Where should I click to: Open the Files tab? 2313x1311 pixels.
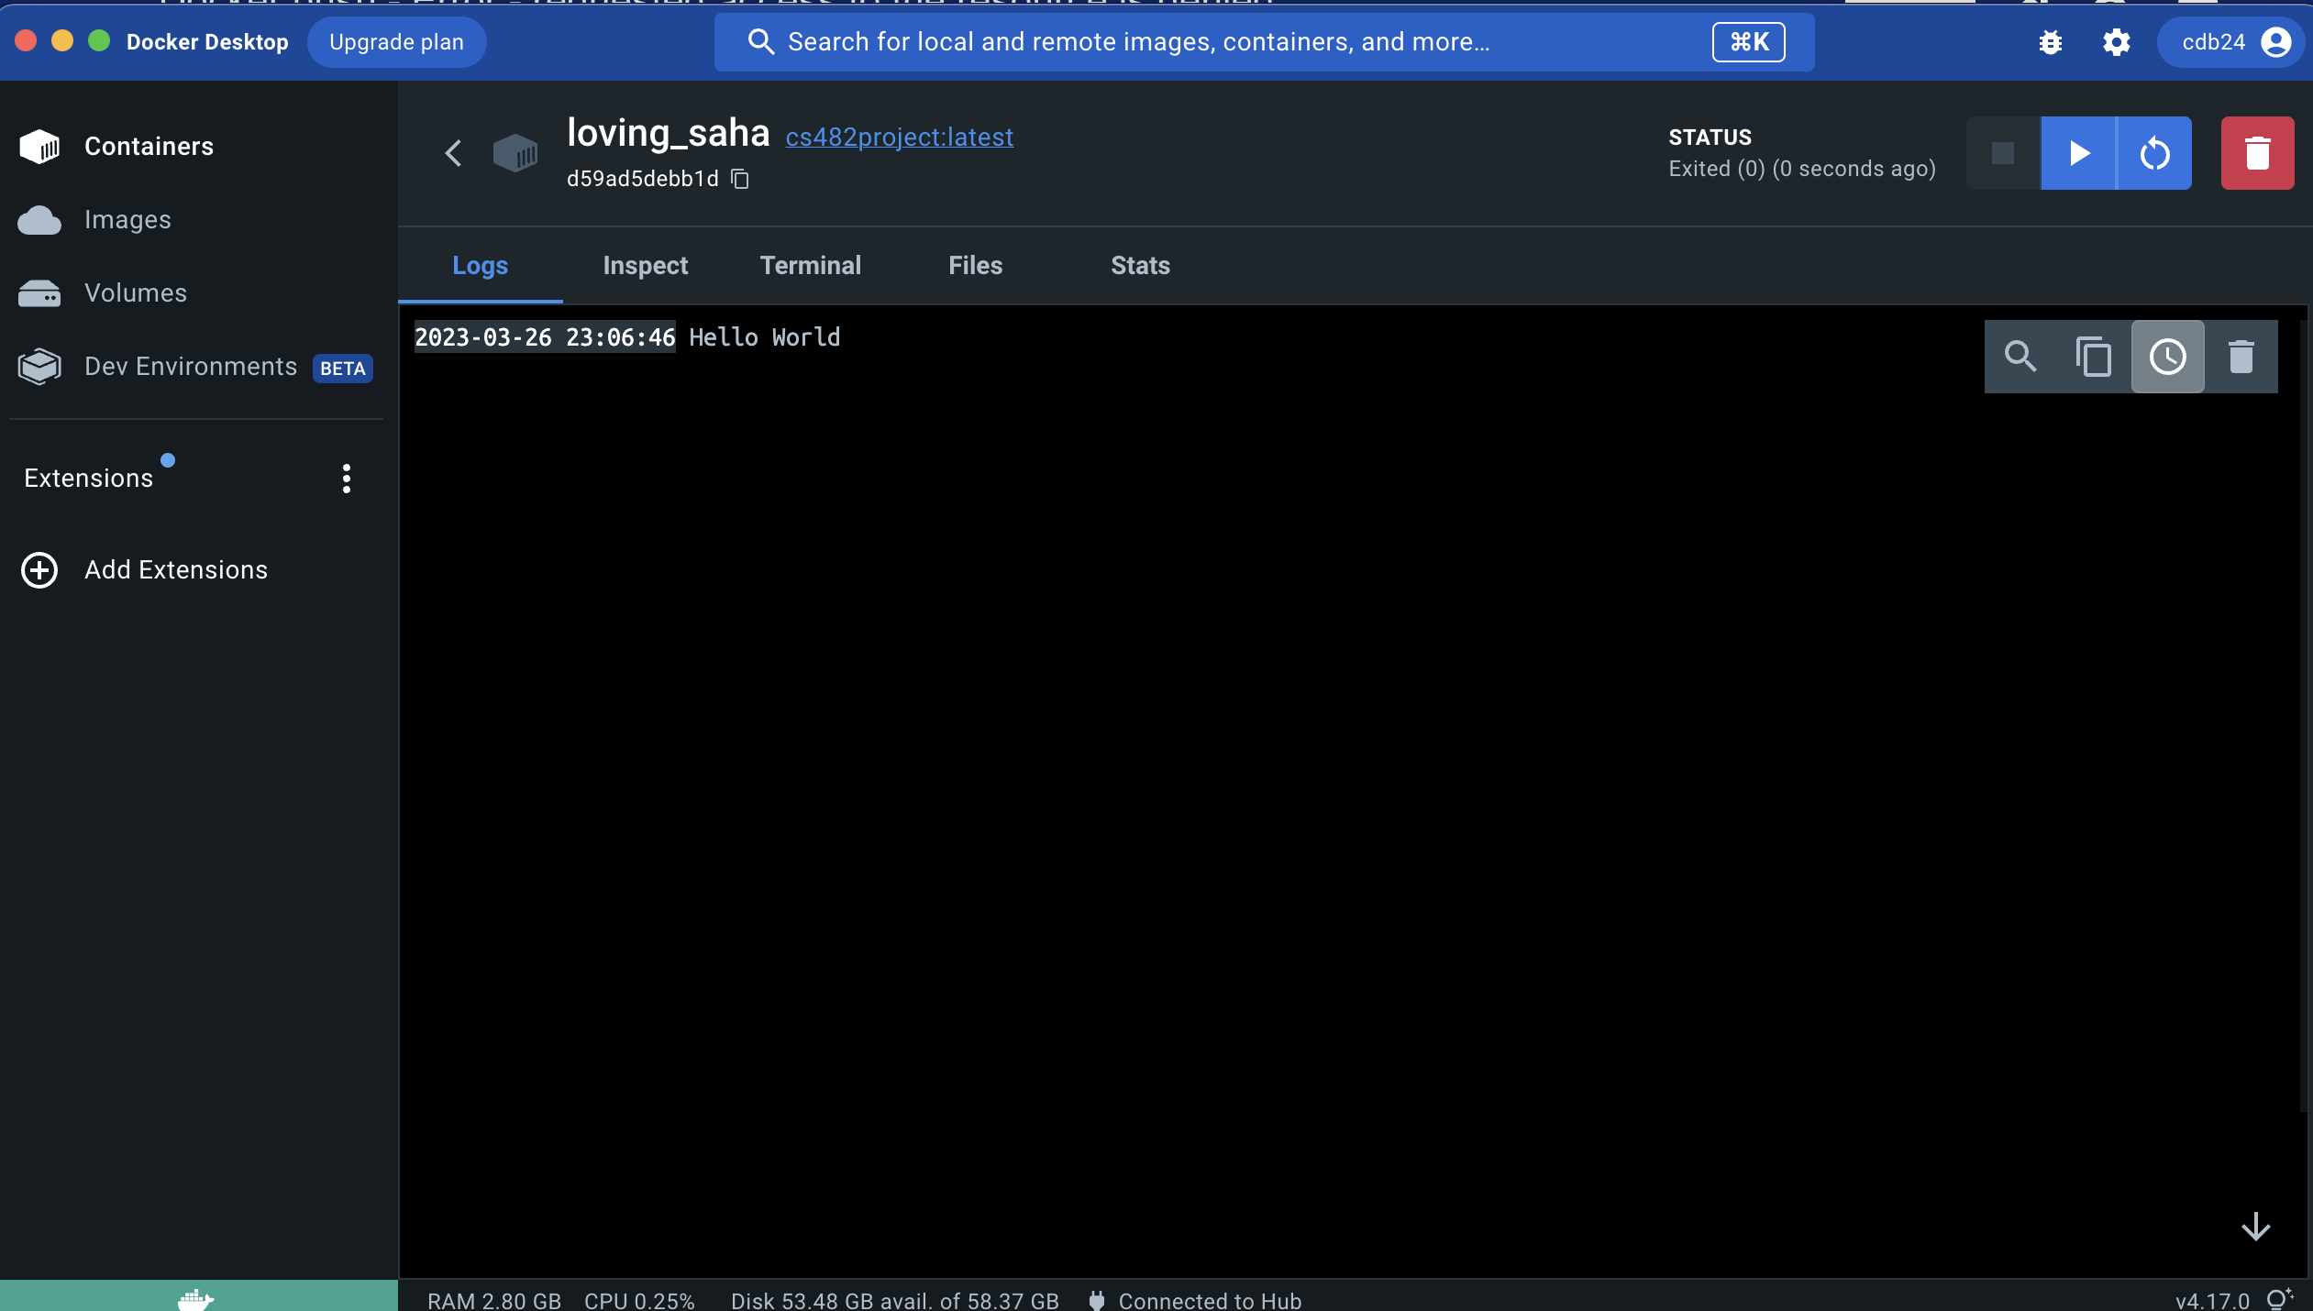[x=976, y=265]
